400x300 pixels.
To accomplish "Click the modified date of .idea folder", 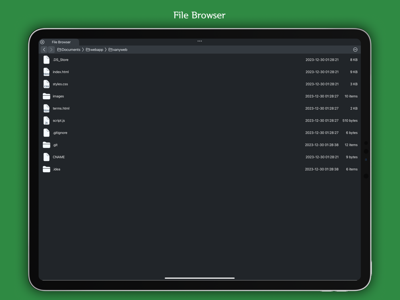I will [x=322, y=169].
